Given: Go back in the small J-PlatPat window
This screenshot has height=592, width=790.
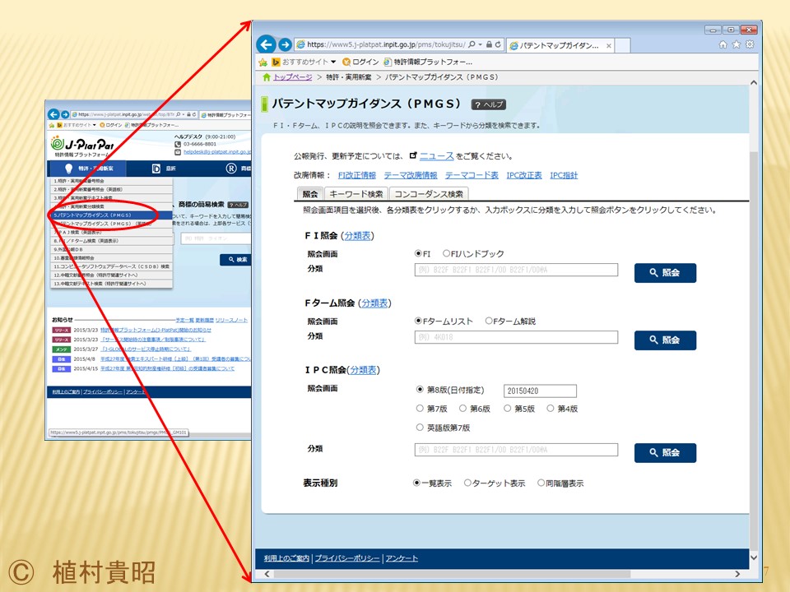Looking at the screenshot, I should 53,115.
